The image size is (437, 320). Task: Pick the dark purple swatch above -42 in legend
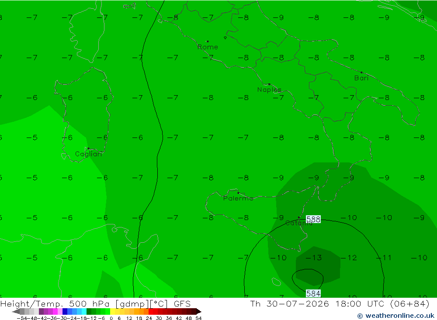point(41,311)
